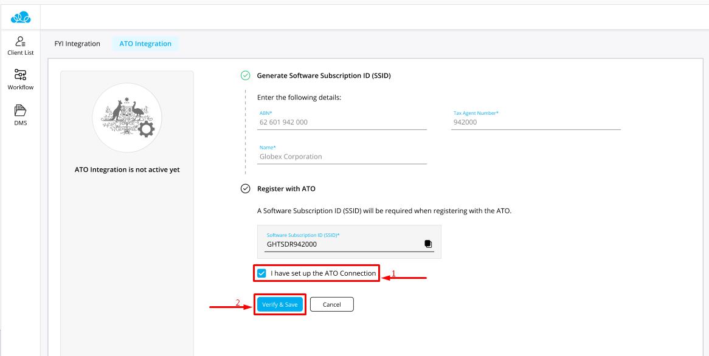Click the green Generate SSID step checkmark
The image size is (709, 356).
245,75
